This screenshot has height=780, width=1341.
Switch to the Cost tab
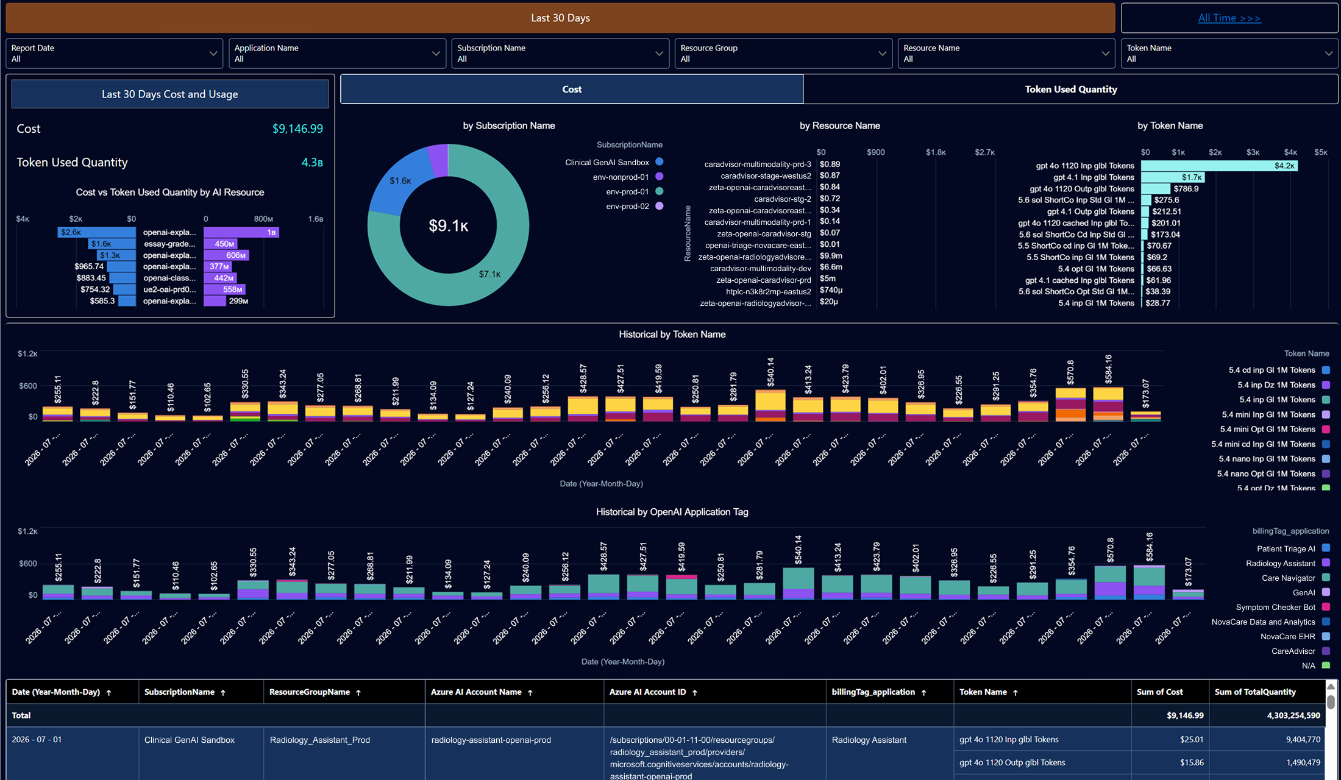(572, 89)
